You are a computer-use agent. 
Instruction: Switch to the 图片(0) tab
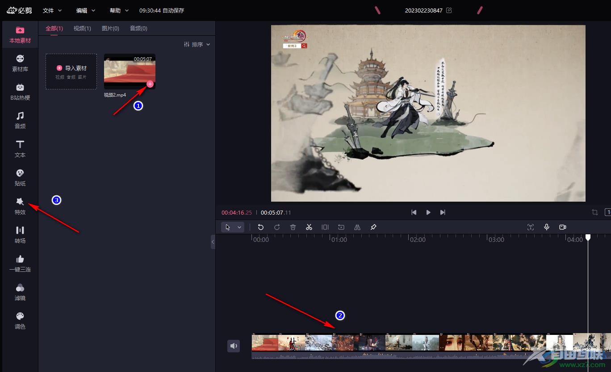[110, 29]
